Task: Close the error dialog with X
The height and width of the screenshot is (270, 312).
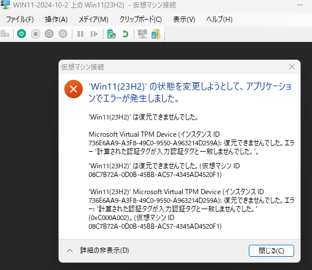Action: pyautogui.click(x=292, y=67)
